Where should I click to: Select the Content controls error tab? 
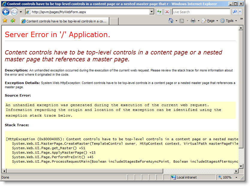click(64, 21)
